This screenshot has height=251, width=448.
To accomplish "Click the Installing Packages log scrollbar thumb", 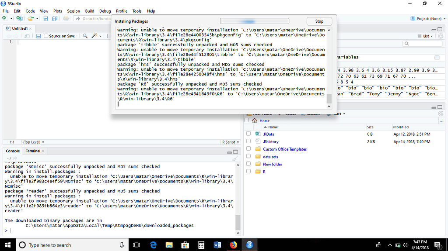I will point(329,99).
